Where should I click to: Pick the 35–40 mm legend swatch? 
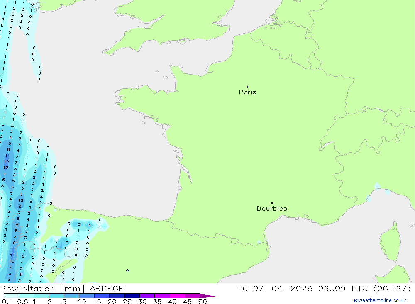(x=162, y=296)
